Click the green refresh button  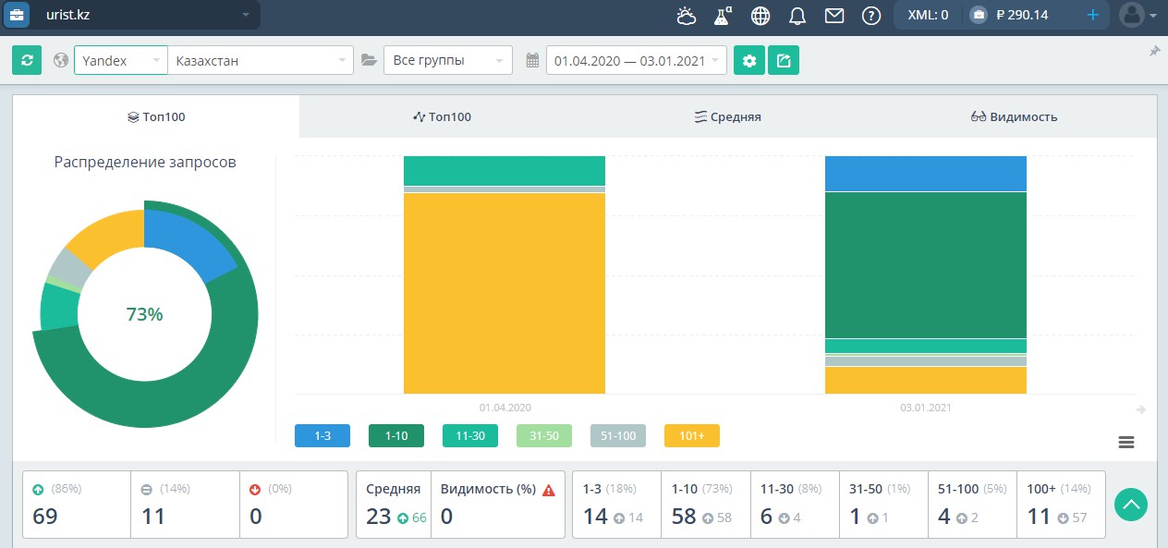click(27, 60)
